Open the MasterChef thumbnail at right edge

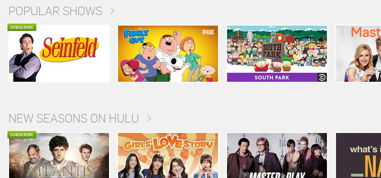point(358,54)
